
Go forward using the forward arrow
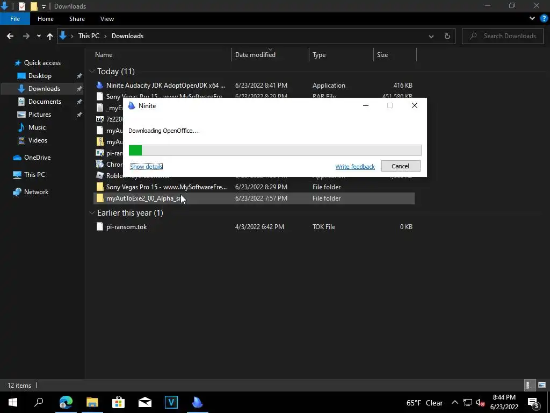click(26, 36)
